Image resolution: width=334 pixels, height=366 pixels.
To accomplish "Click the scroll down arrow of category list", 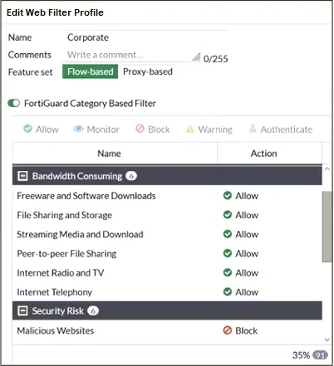I will pos(327,339).
